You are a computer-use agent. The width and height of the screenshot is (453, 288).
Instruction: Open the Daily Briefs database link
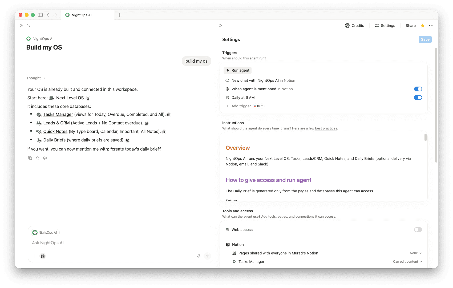tap(54, 140)
